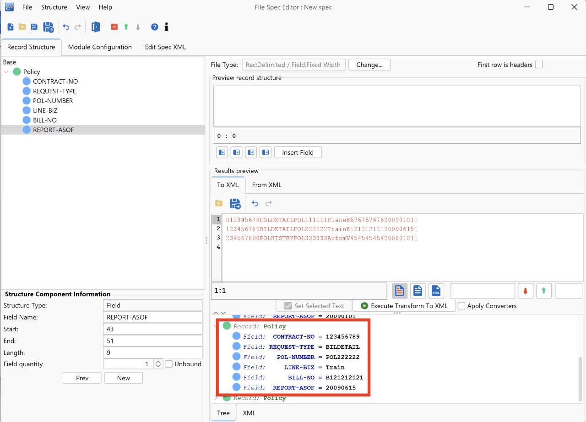Select the HTML document view icon
The image size is (586, 422).
click(x=436, y=291)
